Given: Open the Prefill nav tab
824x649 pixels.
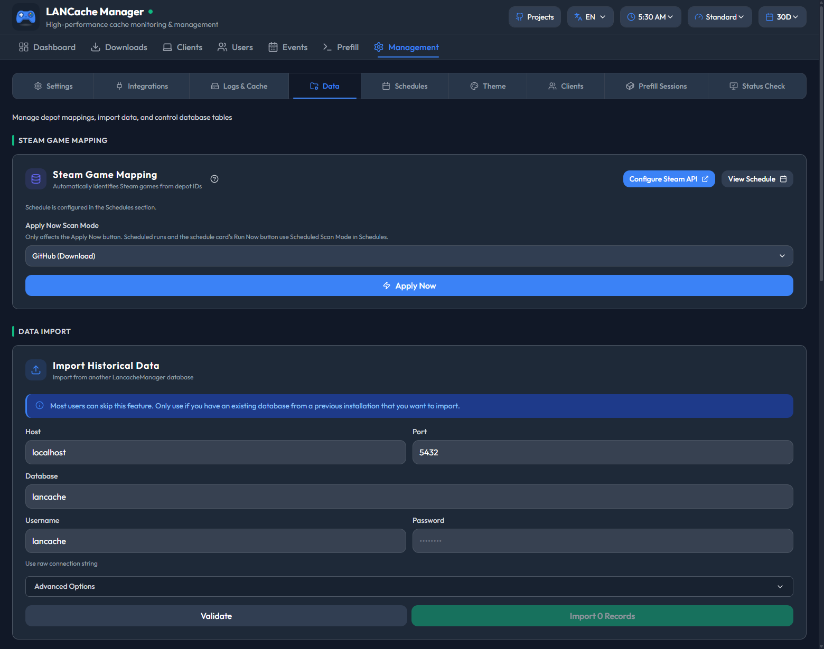Looking at the screenshot, I should [341, 47].
